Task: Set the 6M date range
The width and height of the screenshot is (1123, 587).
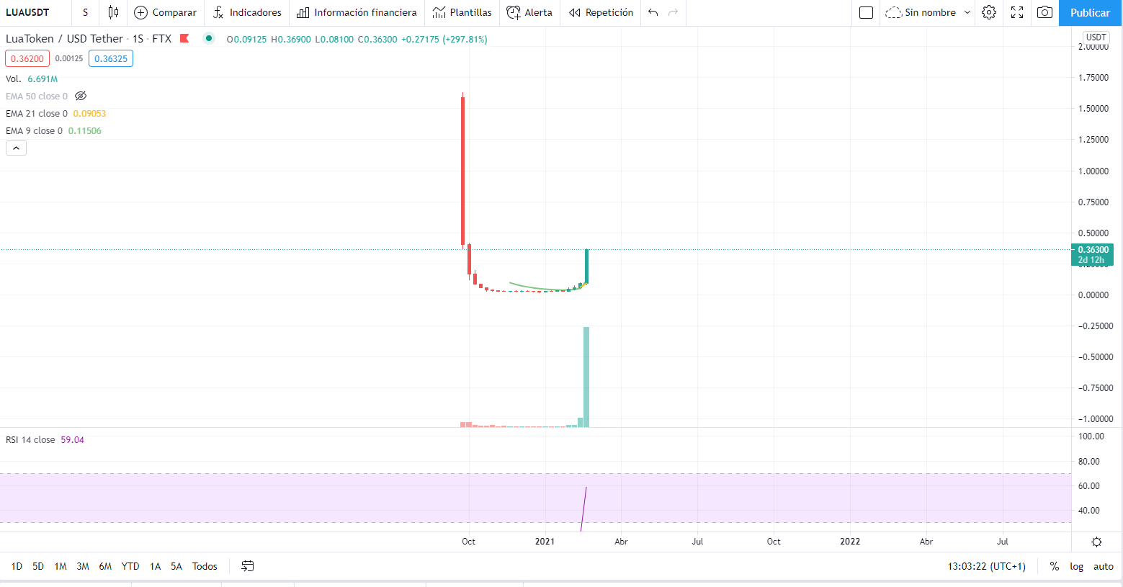Action: (x=105, y=566)
